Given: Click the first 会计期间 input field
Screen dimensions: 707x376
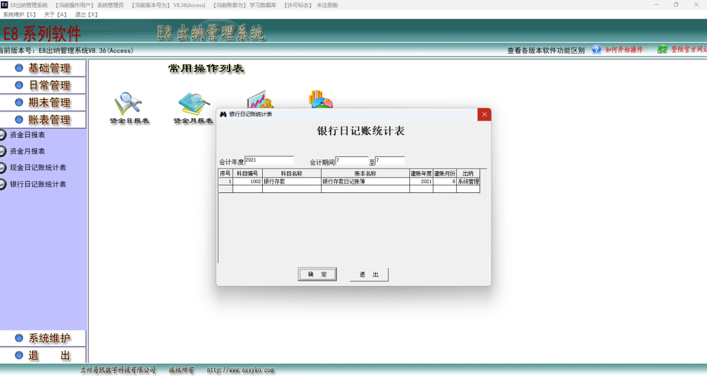Looking at the screenshot, I should point(351,159).
